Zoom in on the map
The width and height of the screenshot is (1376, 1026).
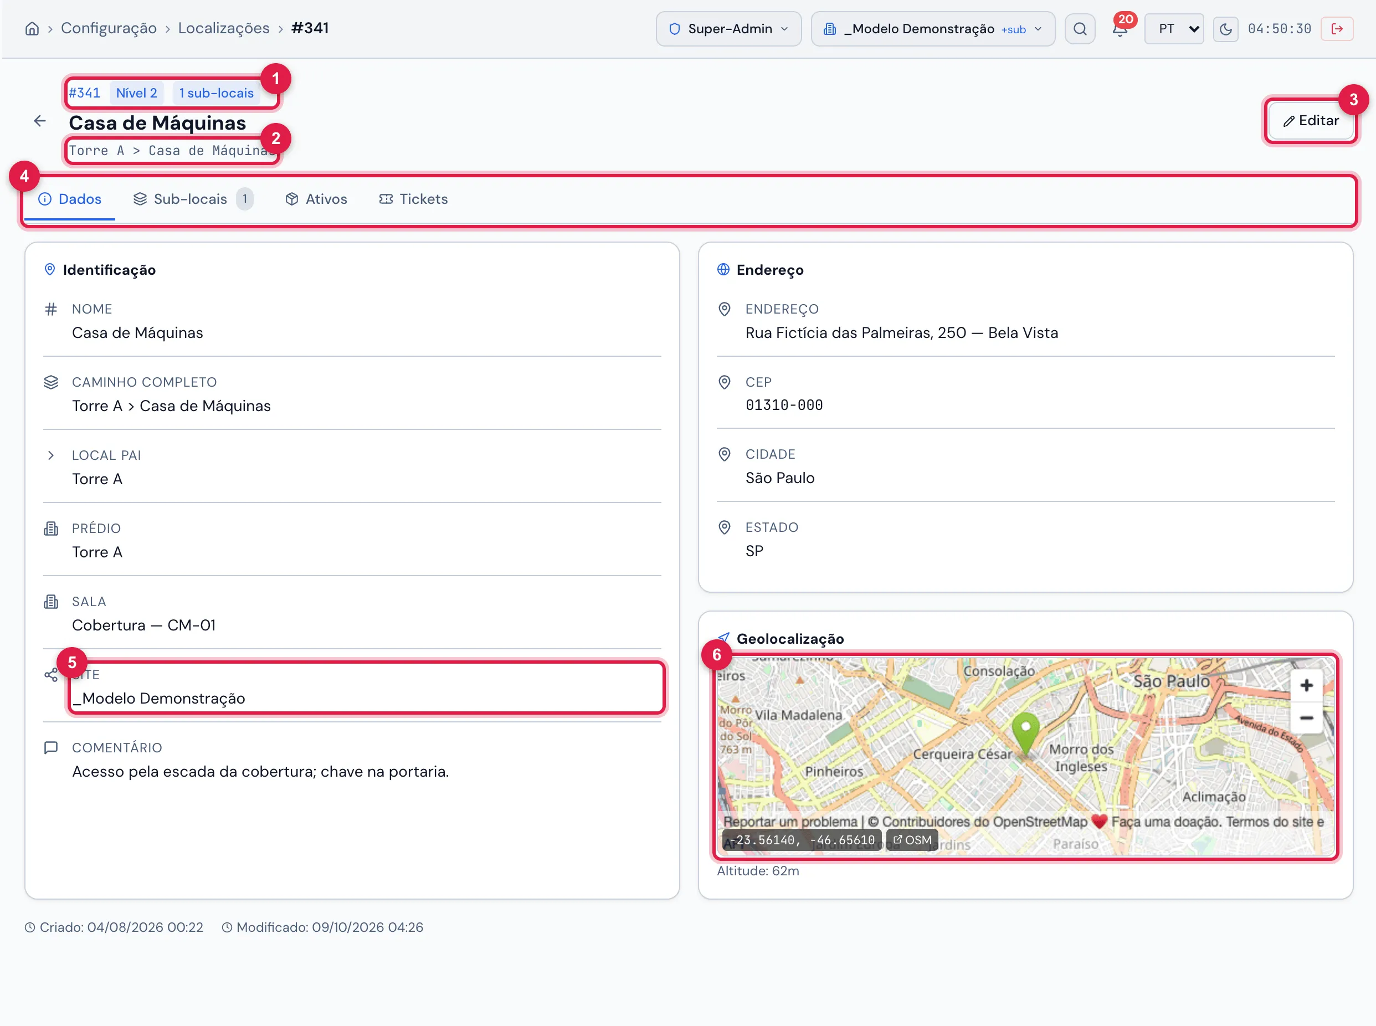pos(1306,685)
